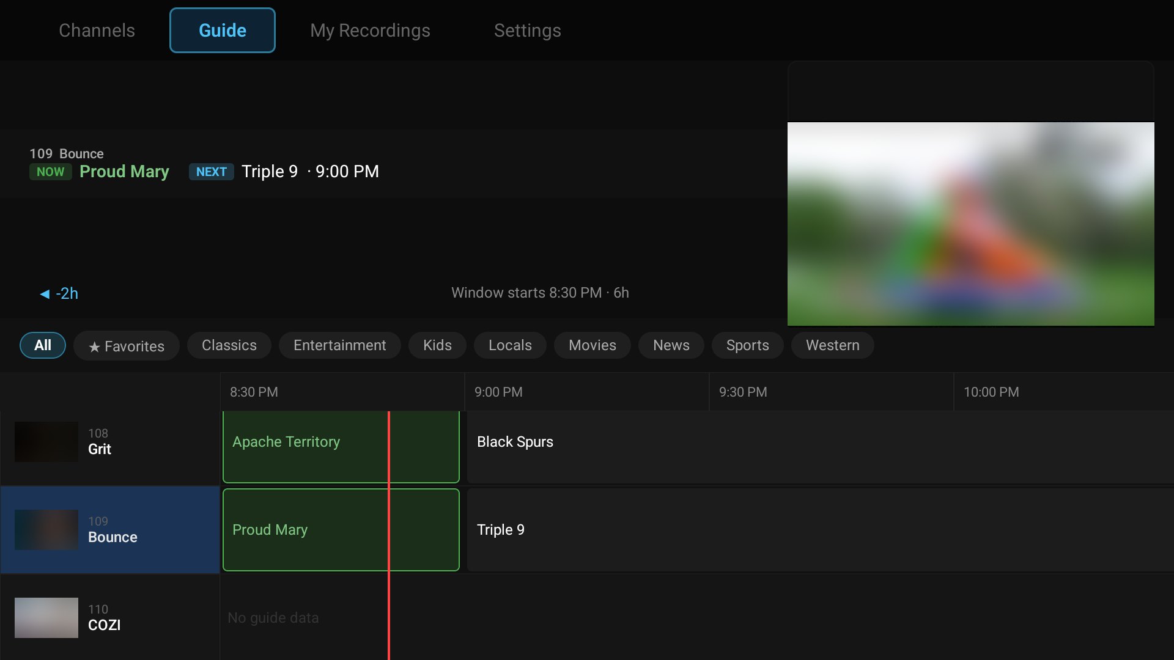This screenshot has height=660, width=1174.
Task: Click the NOW badge in info panel
Action: 51,172
